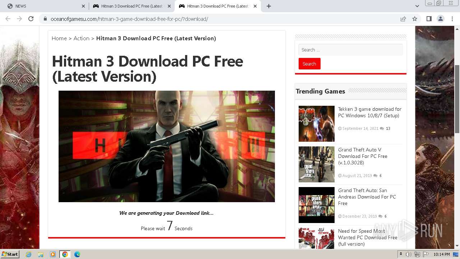Launch Microsoft Edge from taskbar

pyautogui.click(x=77, y=254)
